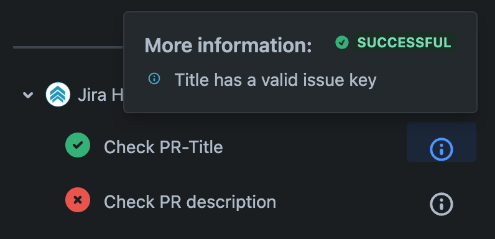Show more information for Check PR description
This screenshot has height=239, width=495.
pos(442,204)
